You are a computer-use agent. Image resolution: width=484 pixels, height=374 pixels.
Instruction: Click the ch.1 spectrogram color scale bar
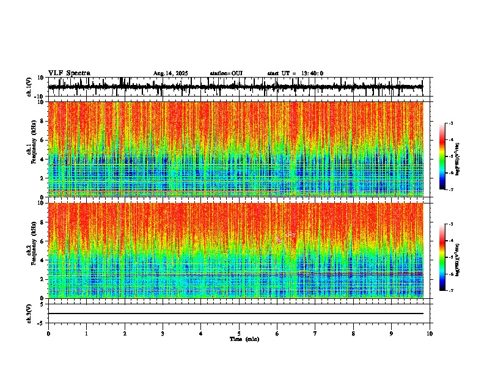442,156
